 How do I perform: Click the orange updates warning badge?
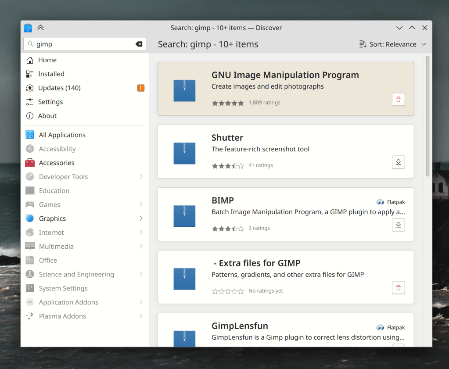click(x=140, y=88)
